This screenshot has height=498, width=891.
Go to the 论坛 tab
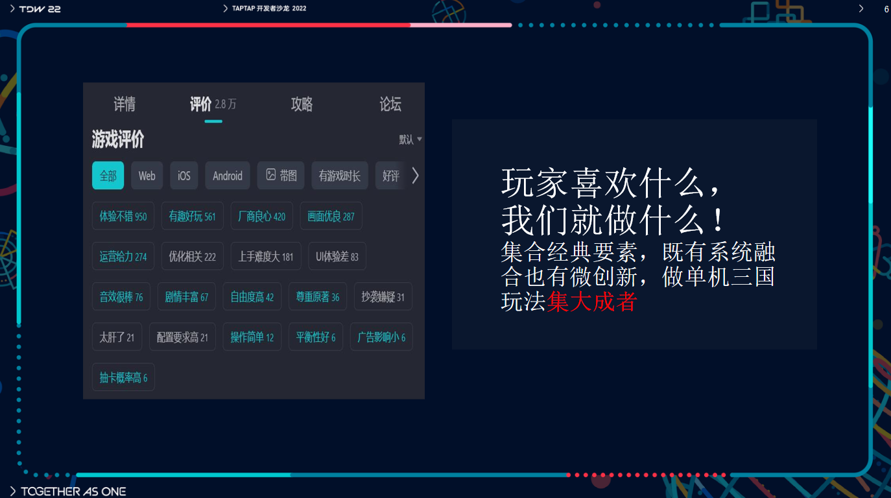390,104
